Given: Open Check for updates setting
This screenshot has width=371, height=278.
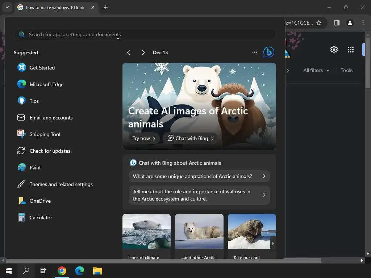Looking at the screenshot, I should click(x=44, y=151).
